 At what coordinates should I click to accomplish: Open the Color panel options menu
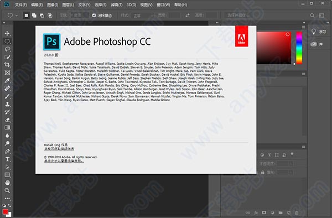[x=303, y=27]
